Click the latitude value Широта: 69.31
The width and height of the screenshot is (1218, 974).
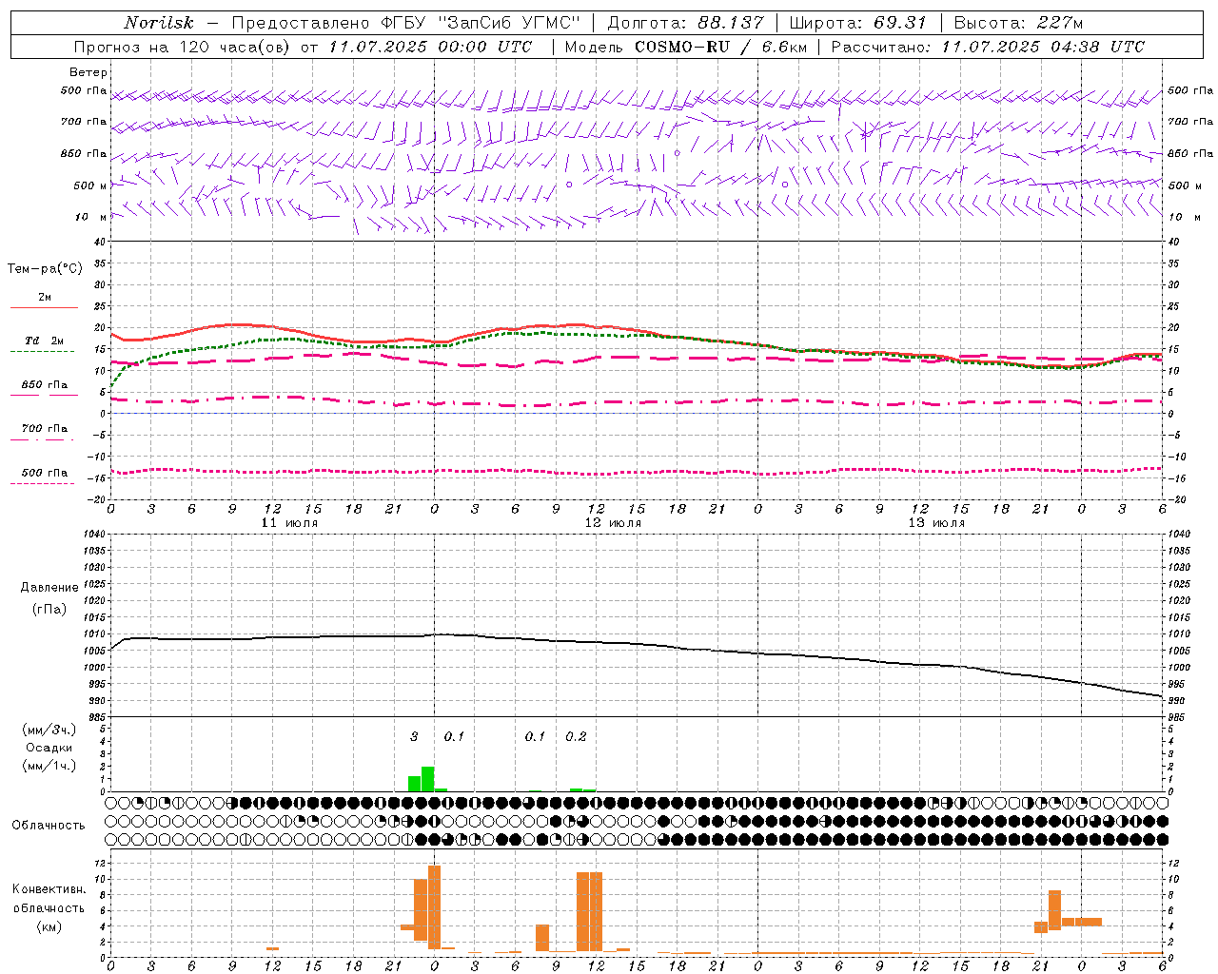858,23
